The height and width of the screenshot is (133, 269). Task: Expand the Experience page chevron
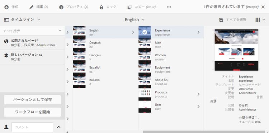198,32
